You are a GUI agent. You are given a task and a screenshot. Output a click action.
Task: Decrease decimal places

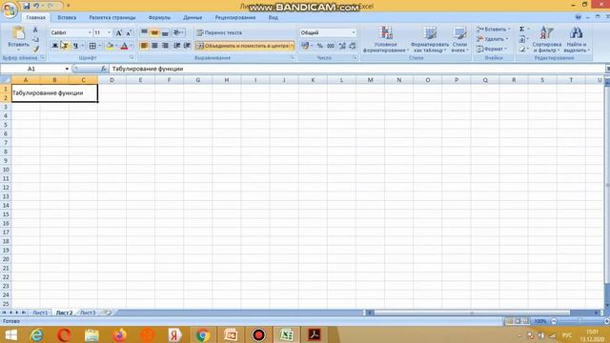[x=353, y=46]
